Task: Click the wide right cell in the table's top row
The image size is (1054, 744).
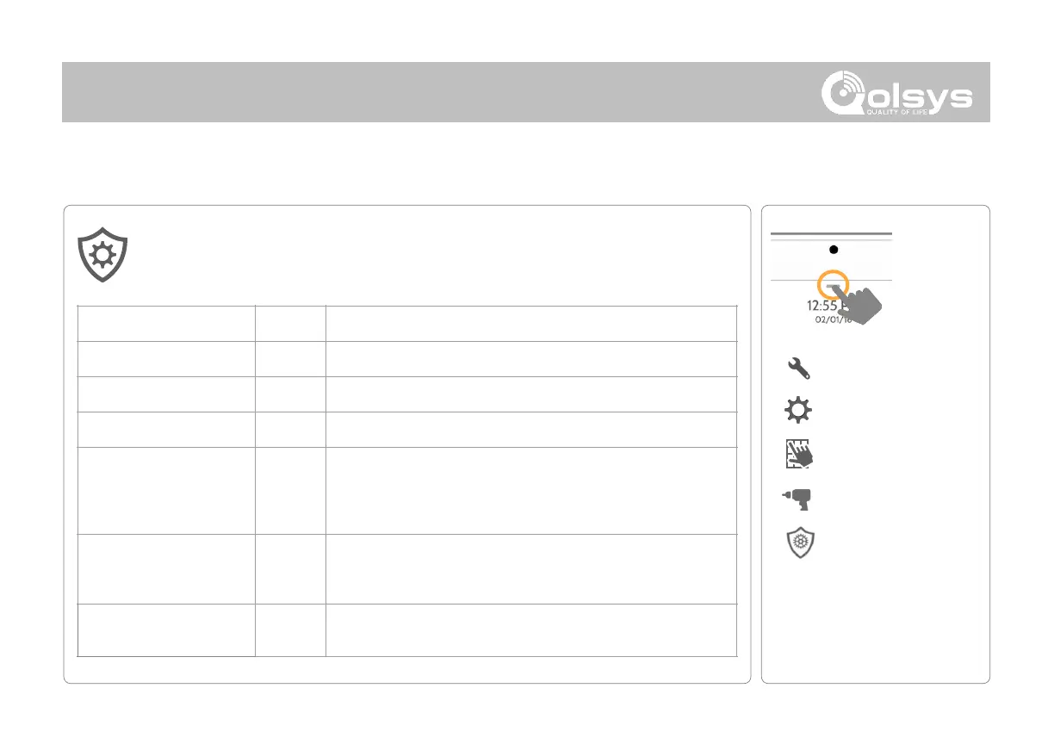Action: 531,323
